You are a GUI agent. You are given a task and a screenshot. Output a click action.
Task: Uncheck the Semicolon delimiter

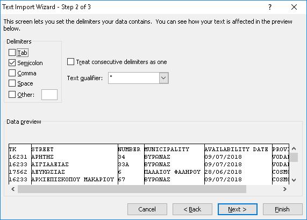coord(12,63)
